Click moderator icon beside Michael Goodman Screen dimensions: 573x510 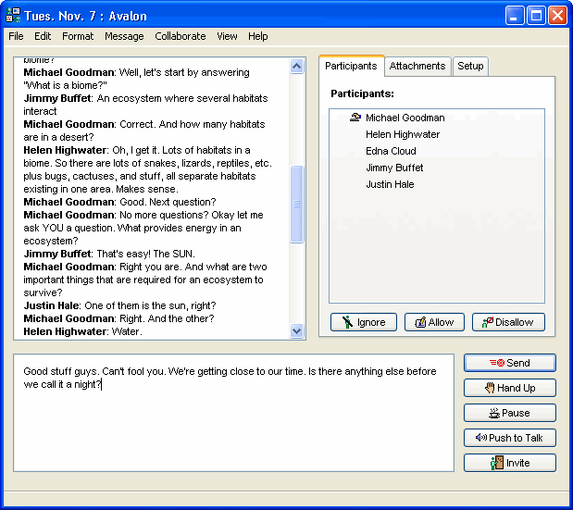click(x=355, y=118)
